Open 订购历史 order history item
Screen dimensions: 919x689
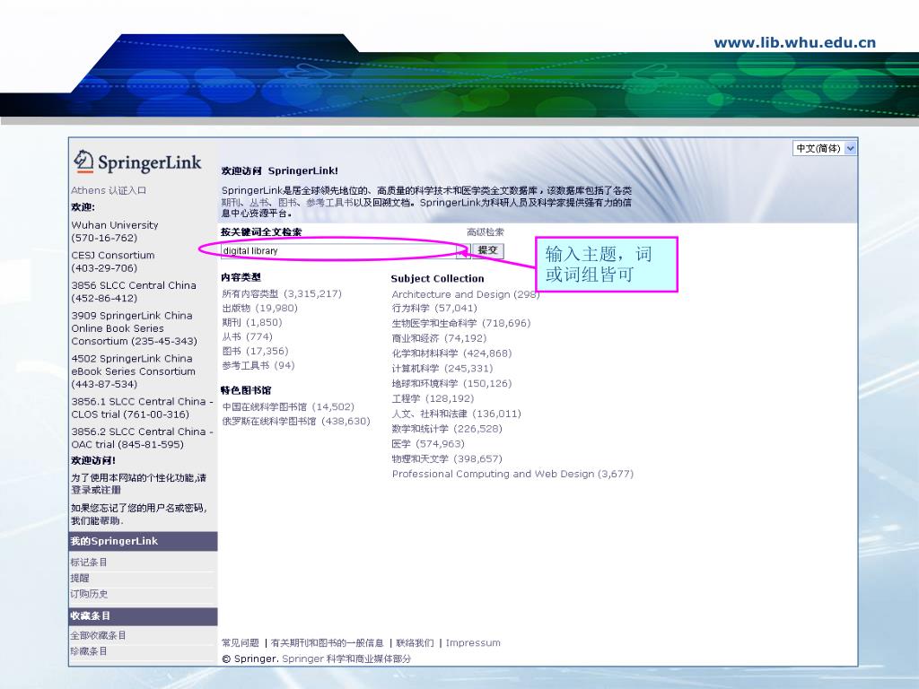tap(89, 594)
